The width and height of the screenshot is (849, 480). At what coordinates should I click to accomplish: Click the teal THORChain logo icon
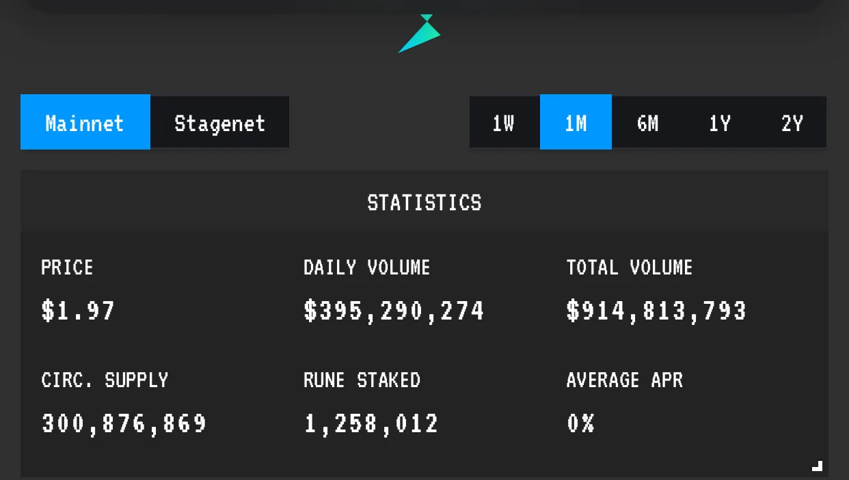point(421,35)
